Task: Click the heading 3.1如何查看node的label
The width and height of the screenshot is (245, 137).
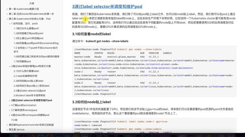Action: 91,34
